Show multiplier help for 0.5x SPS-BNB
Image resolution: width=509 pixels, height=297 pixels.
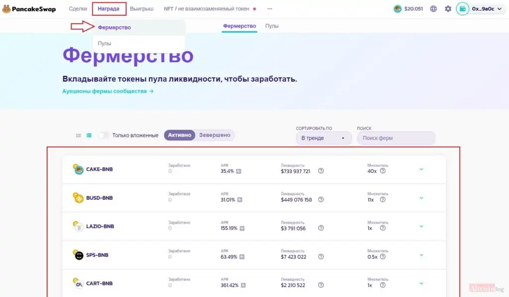point(383,256)
